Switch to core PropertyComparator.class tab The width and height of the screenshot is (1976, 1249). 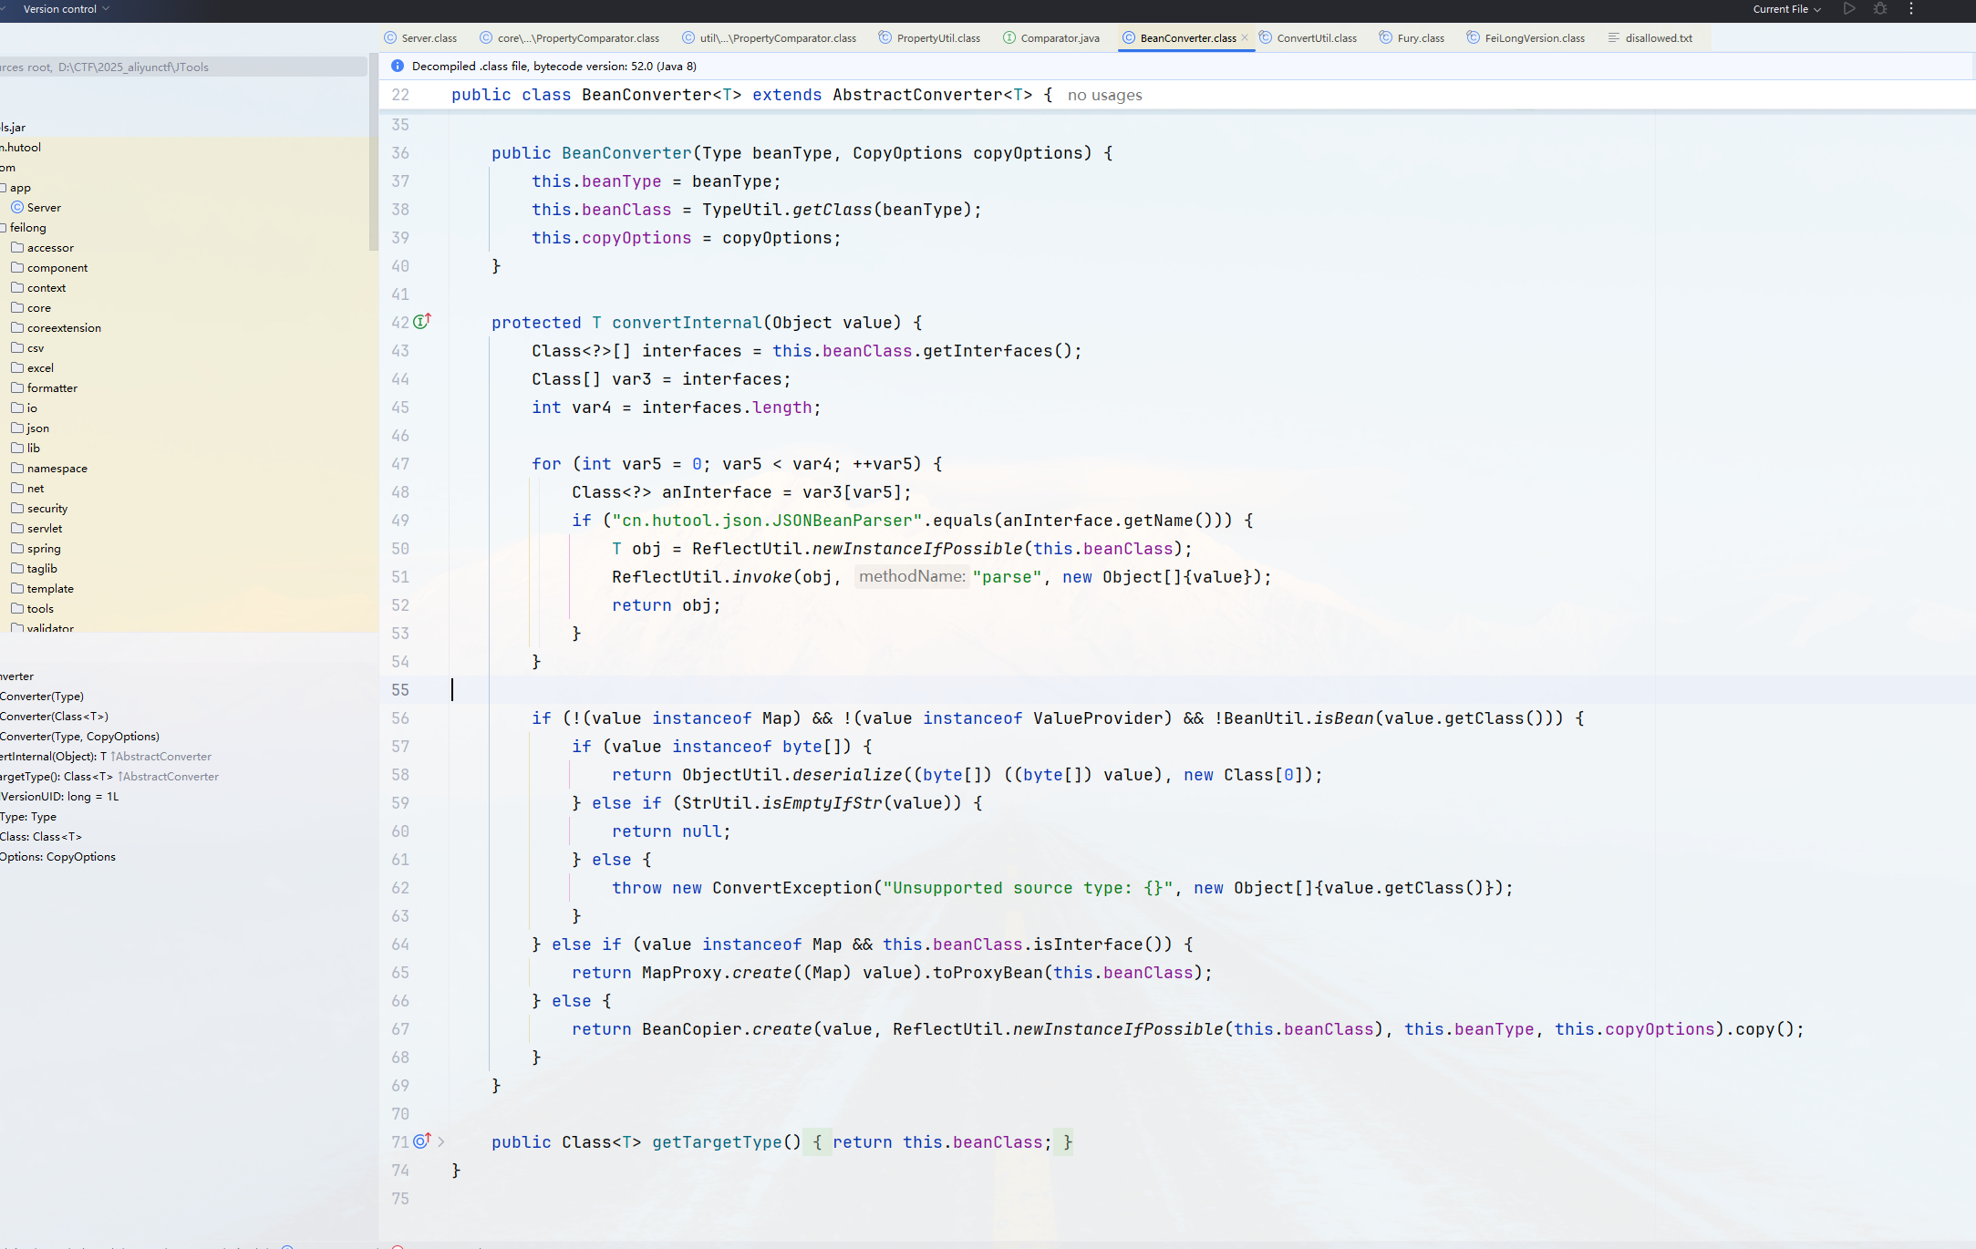point(569,37)
